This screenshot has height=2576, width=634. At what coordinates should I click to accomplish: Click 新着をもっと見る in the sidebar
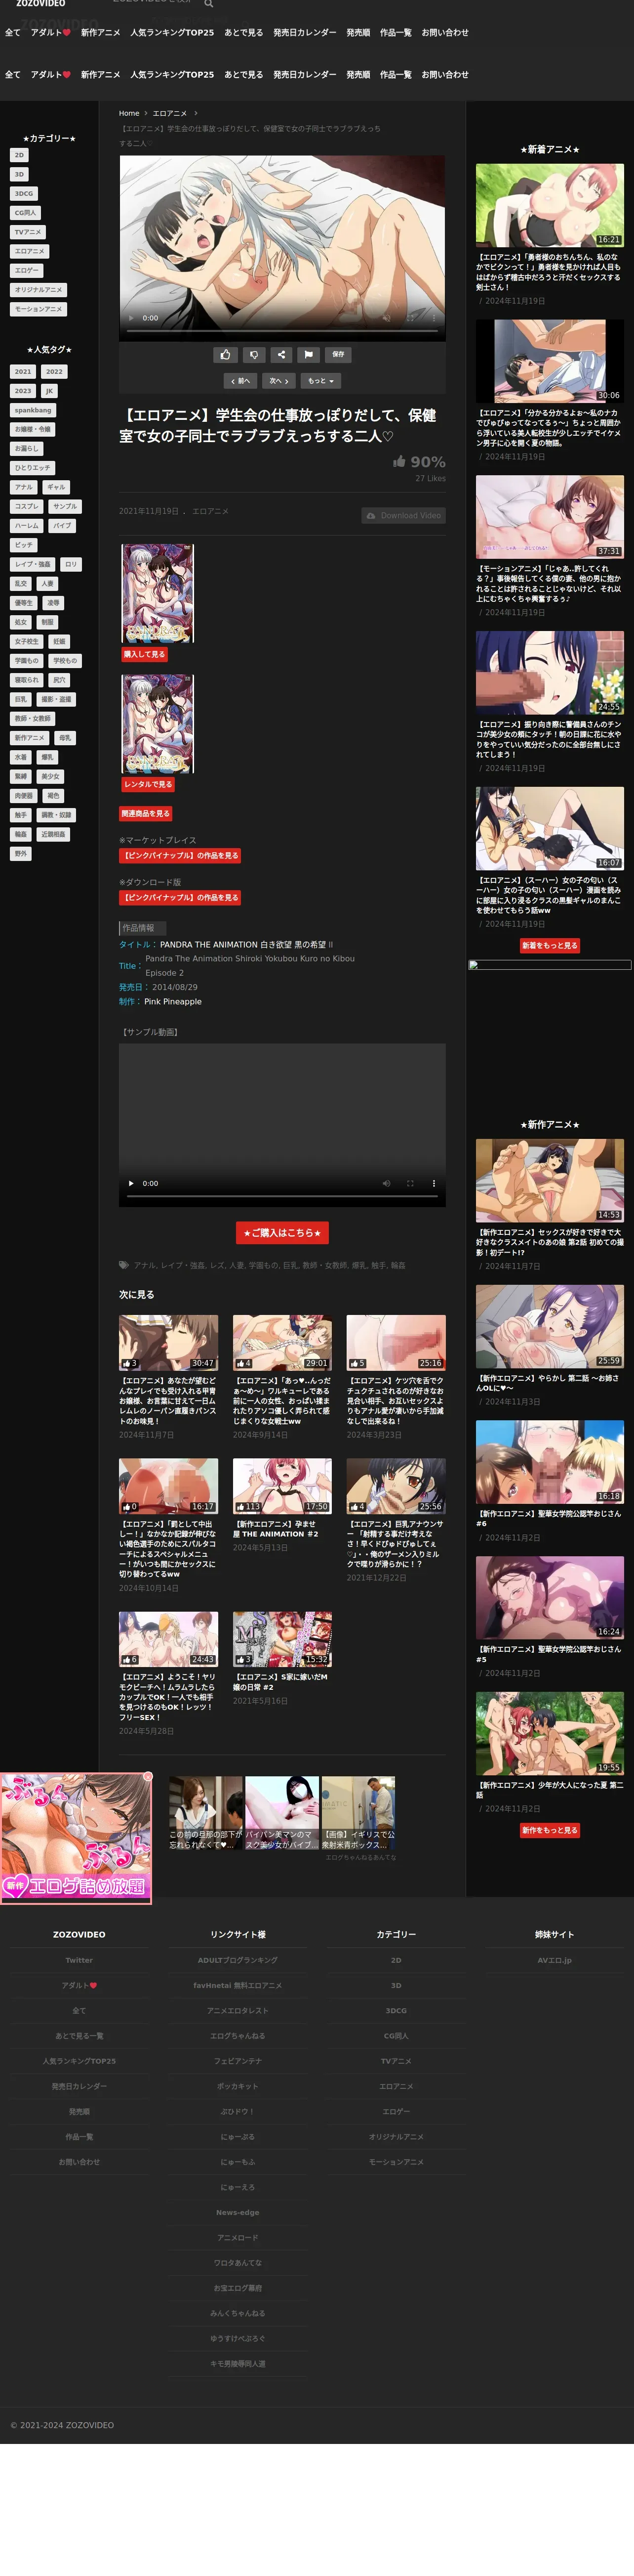click(550, 945)
